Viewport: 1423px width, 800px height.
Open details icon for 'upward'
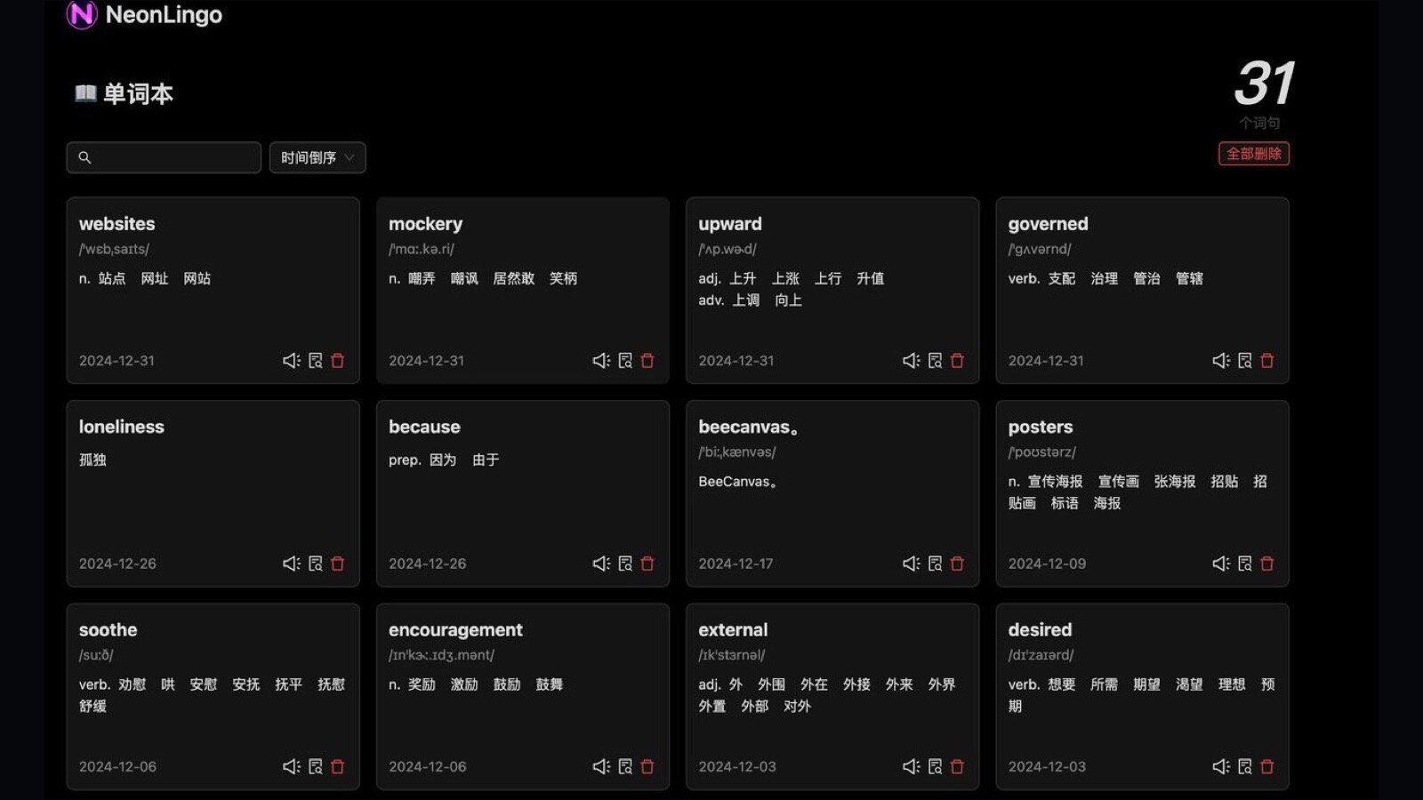coord(935,360)
